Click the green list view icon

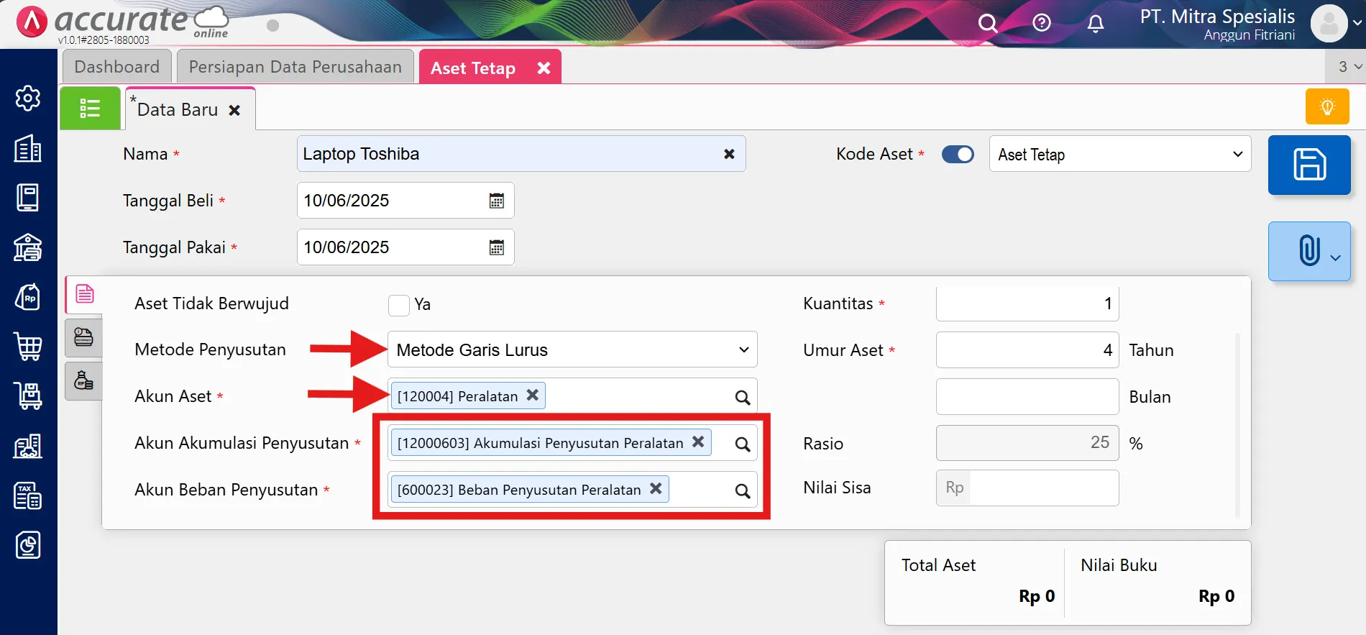point(90,109)
